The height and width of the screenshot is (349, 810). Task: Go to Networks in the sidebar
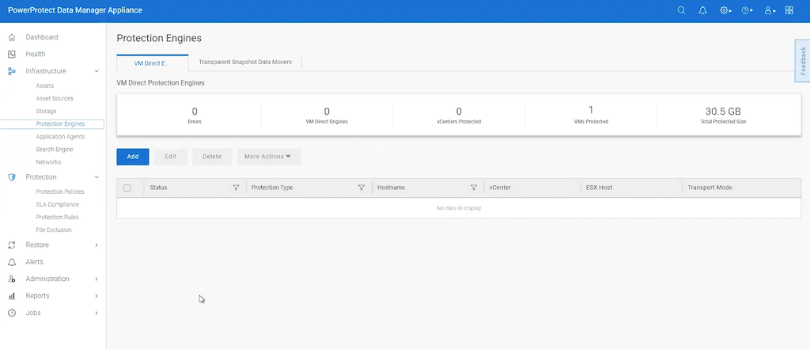click(48, 162)
